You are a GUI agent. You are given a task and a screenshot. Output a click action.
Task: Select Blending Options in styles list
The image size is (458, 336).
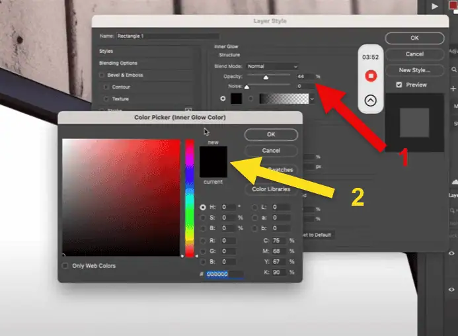[x=120, y=63]
